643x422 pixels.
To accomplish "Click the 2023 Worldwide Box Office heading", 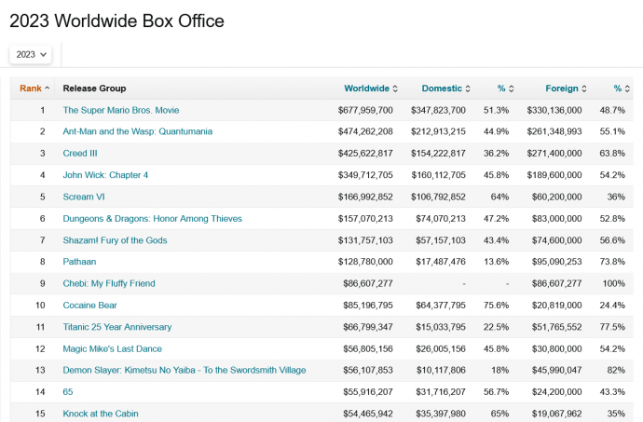I will pyautogui.click(x=116, y=20).
